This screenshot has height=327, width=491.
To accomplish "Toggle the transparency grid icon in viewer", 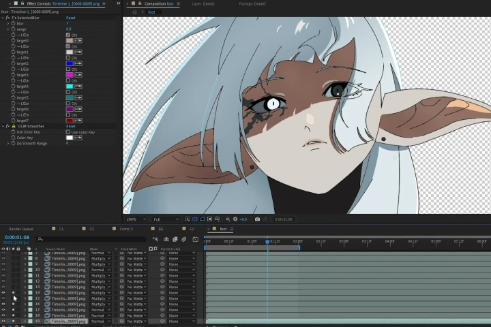I will (x=195, y=219).
